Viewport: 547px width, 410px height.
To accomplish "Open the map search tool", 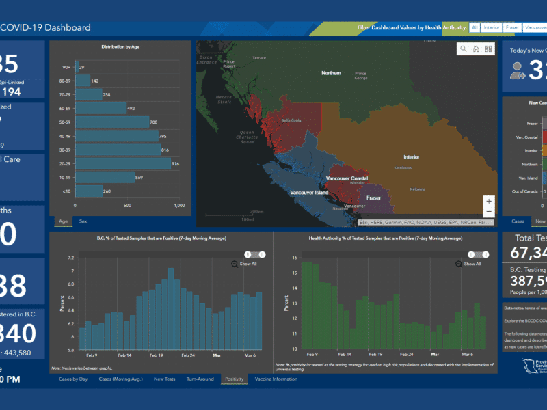I will point(464,49).
